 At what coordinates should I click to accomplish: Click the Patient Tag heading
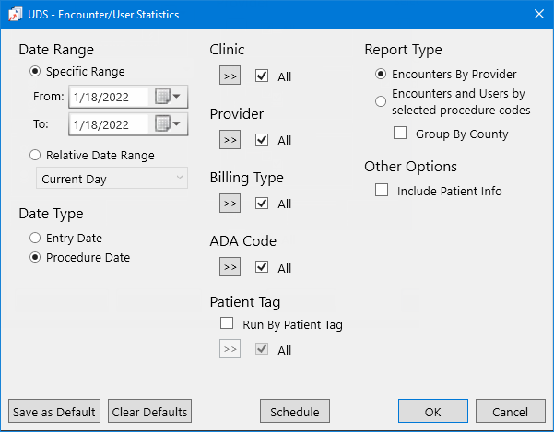tap(245, 302)
